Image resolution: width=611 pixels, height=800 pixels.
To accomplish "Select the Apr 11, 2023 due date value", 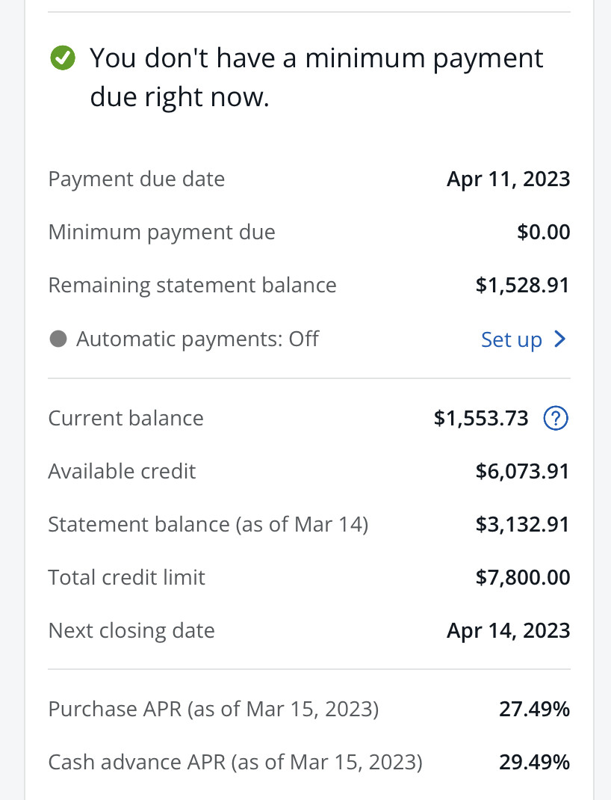I will [509, 179].
